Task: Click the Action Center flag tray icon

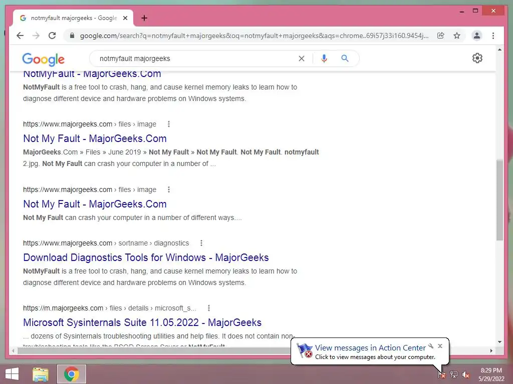Action: pyautogui.click(x=441, y=374)
